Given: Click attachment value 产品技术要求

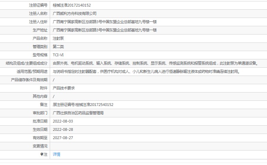Looking at the screenshot, I should point(64,88).
